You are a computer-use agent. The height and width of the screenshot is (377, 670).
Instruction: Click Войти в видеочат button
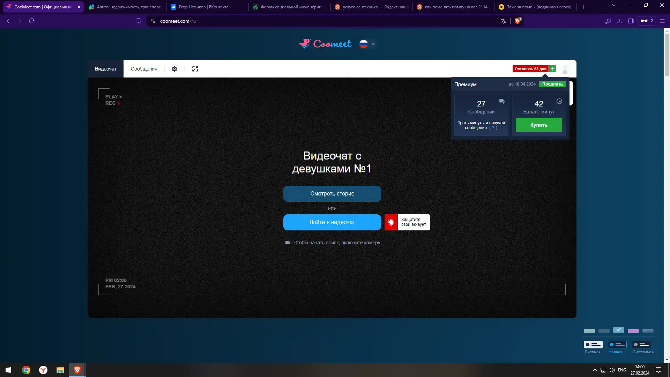click(332, 222)
